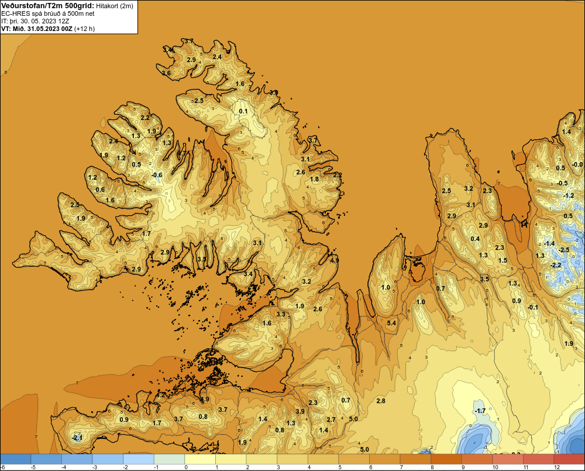Click the -2.5 temperature value in the east

click(564, 250)
